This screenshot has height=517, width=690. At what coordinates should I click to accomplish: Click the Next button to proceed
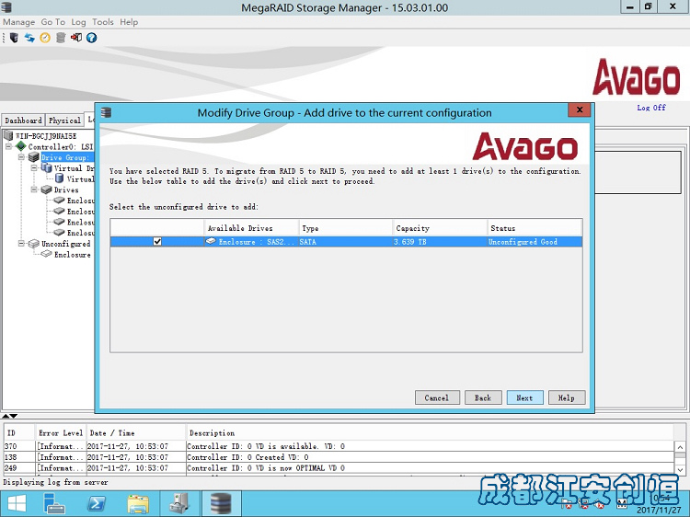pos(524,397)
